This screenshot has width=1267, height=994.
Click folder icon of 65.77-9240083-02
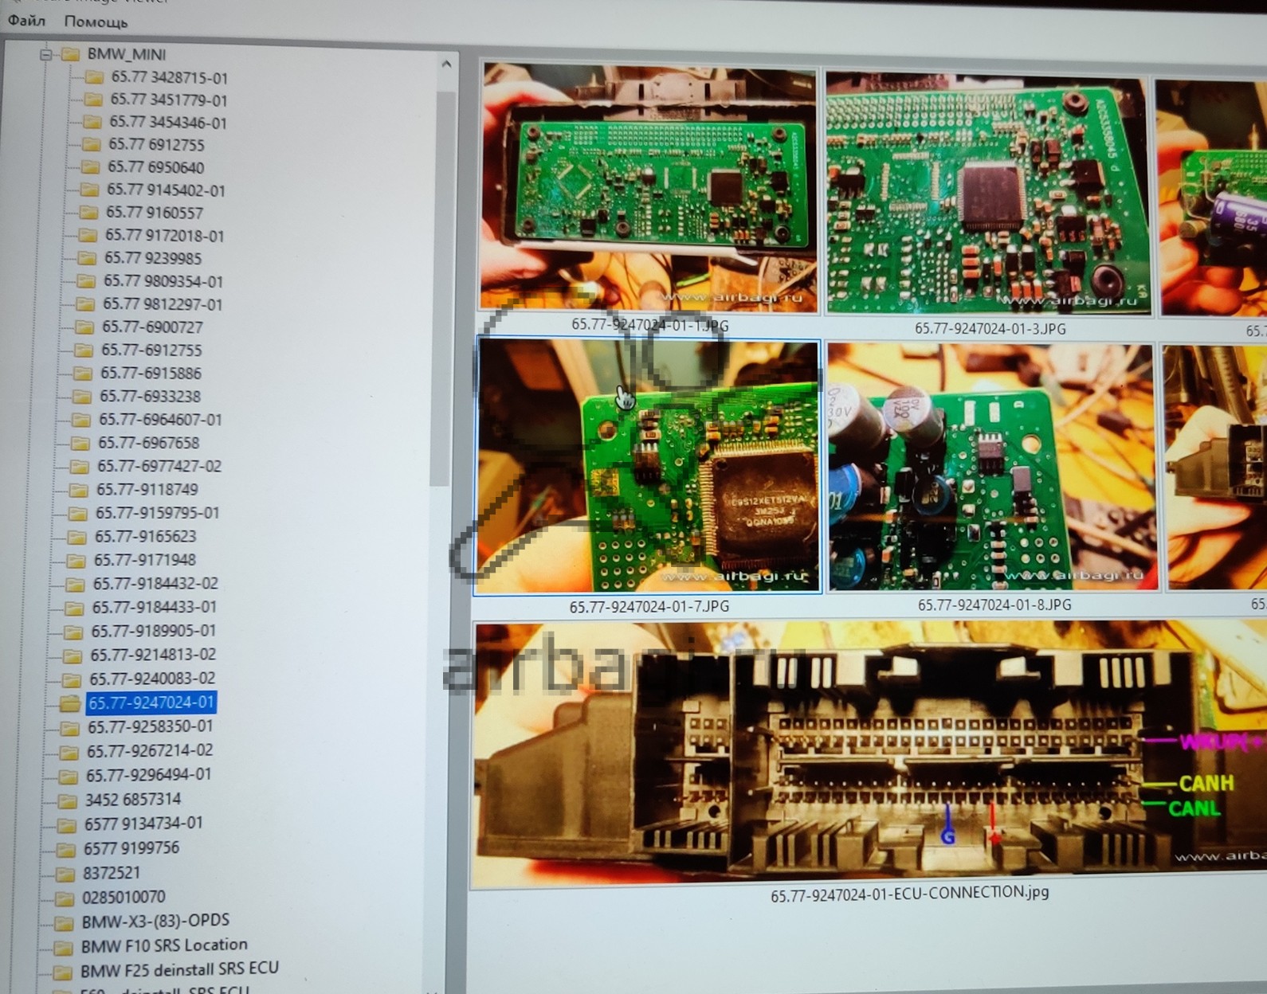(x=72, y=679)
